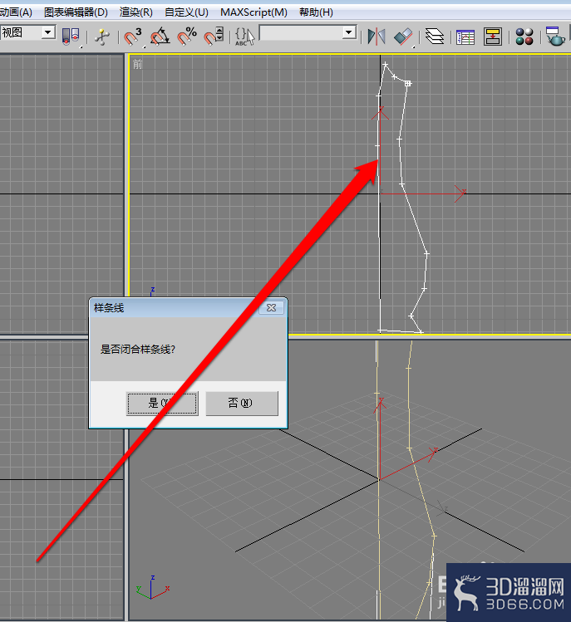Toggle the Spinner Snap icon

(214, 37)
